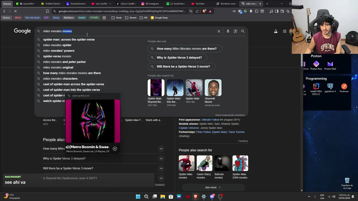Image resolution: width=358 pixels, height=201 pixels.
Task: Translate this page using the address bar icon
Action: click(191, 11)
